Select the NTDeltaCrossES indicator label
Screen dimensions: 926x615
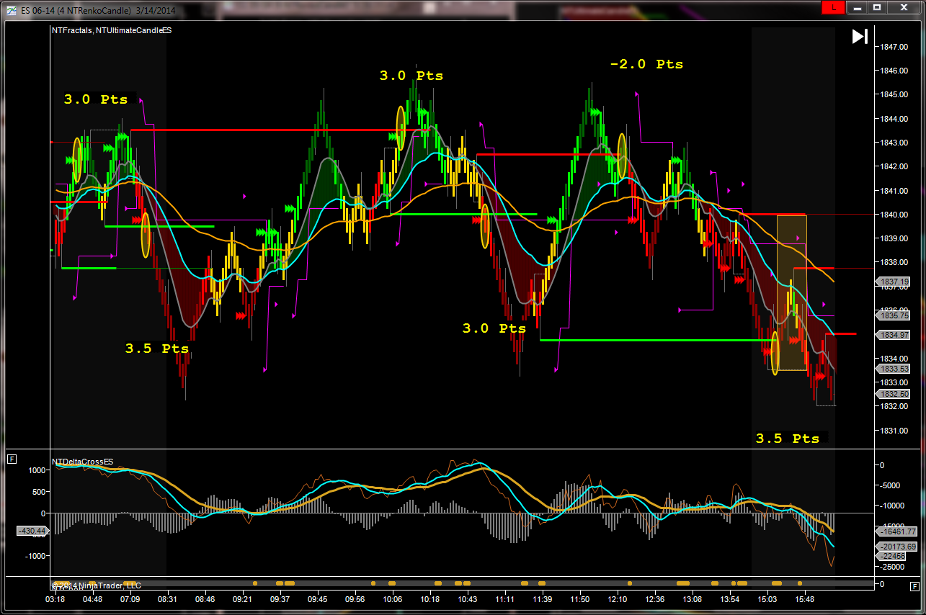click(x=82, y=461)
